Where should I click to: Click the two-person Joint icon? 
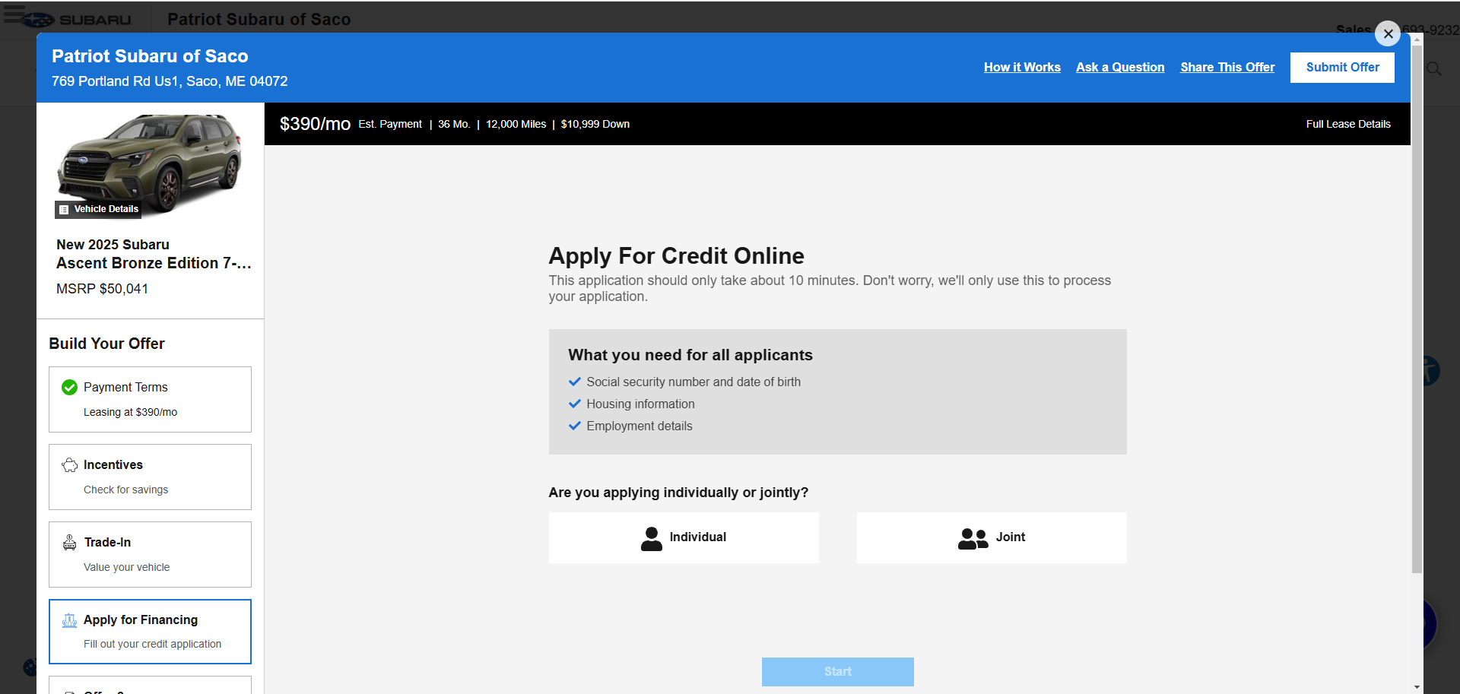coord(973,538)
